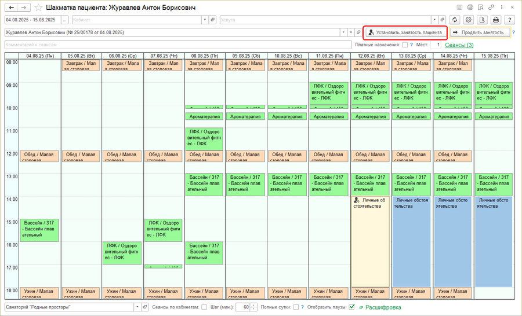The width and height of the screenshot is (522, 316).
Task: Print the schedule using toolbar printer button
Action: (496, 20)
